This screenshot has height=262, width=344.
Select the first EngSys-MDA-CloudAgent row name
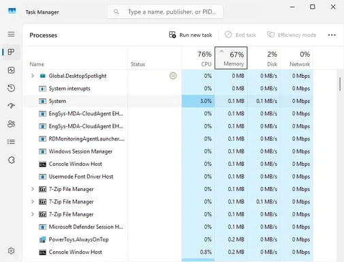coord(86,114)
